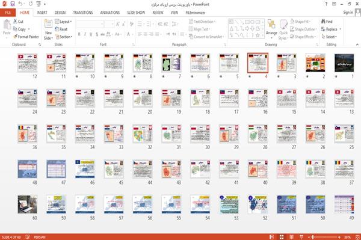This screenshot has width=361, height=240.
Task: Insert a New Slide
Action: point(48,29)
